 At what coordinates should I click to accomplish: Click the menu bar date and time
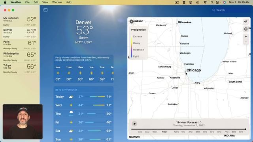239,2
